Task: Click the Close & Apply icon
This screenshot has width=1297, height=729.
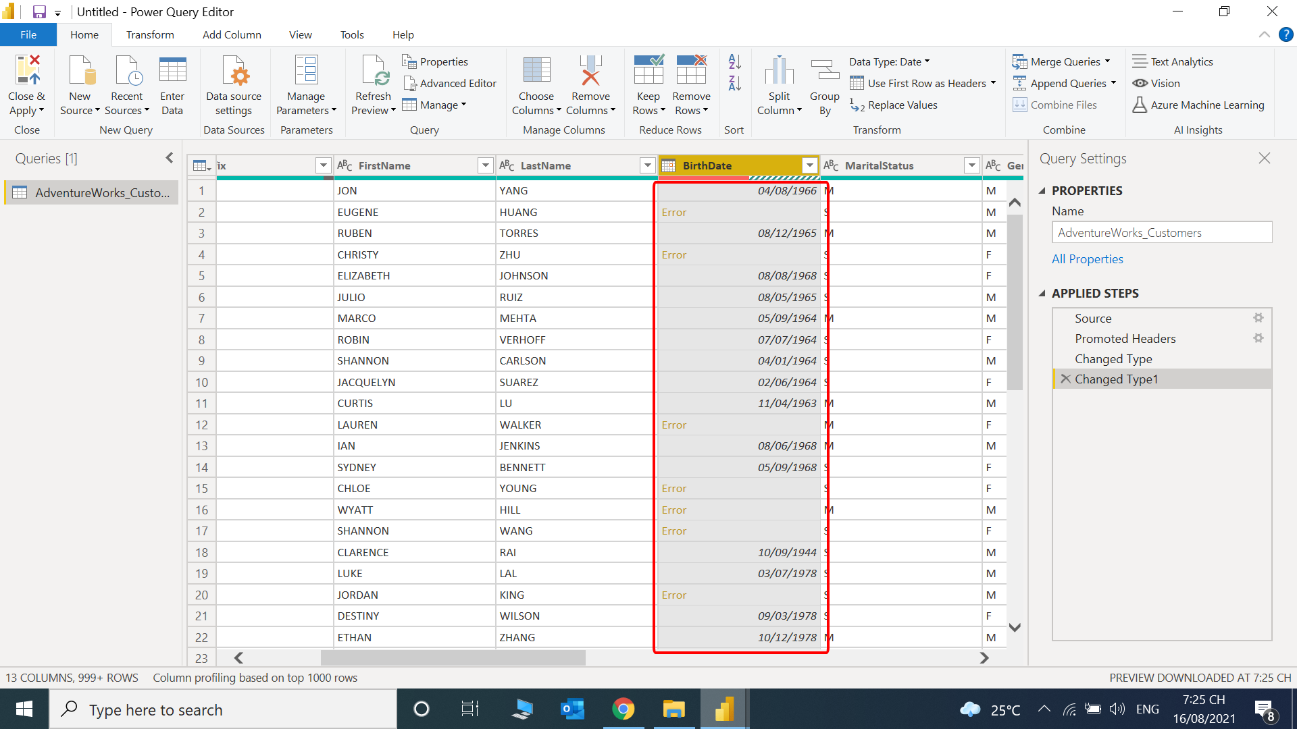Action: click(27, 70)
